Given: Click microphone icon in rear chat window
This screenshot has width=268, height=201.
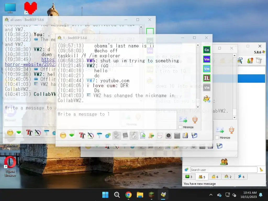Looking at the screenshot, I should pyautogui.click(x=231, y=130).
